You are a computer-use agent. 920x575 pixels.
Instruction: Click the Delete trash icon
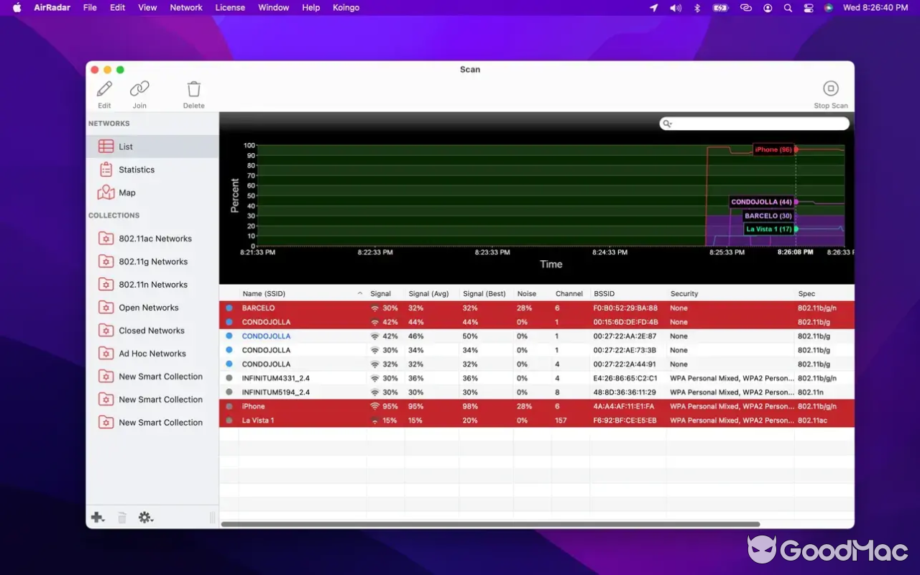pyautogui.click(x=193, y=91)
